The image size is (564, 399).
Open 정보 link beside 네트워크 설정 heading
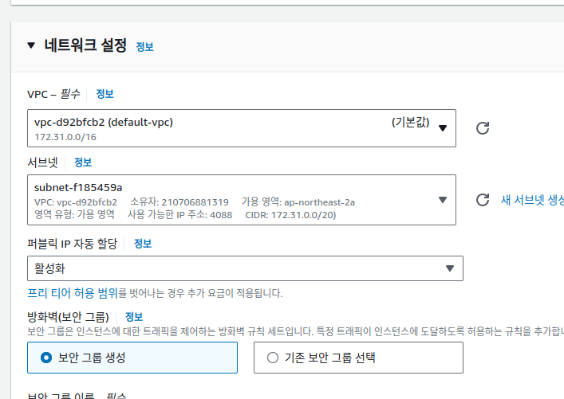click(144, 47)
